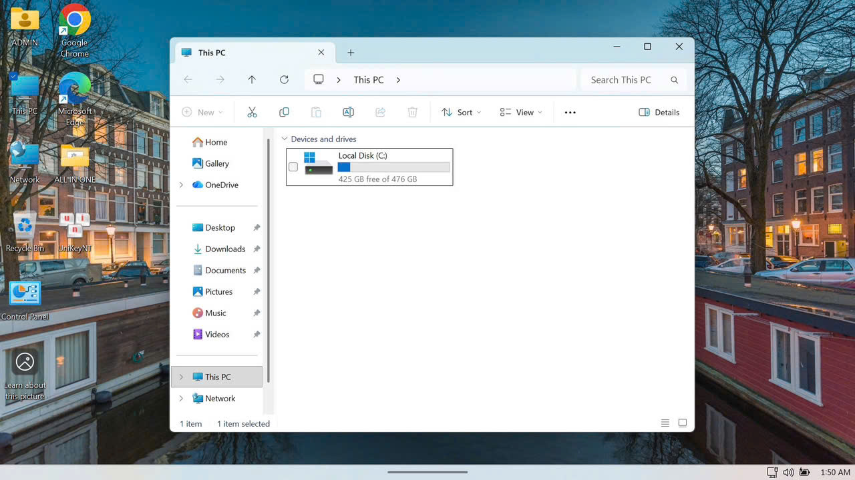This screenshot has height=480, width=855.
Task: Toggle the Details pane
Action: click(x=659, y=113)
